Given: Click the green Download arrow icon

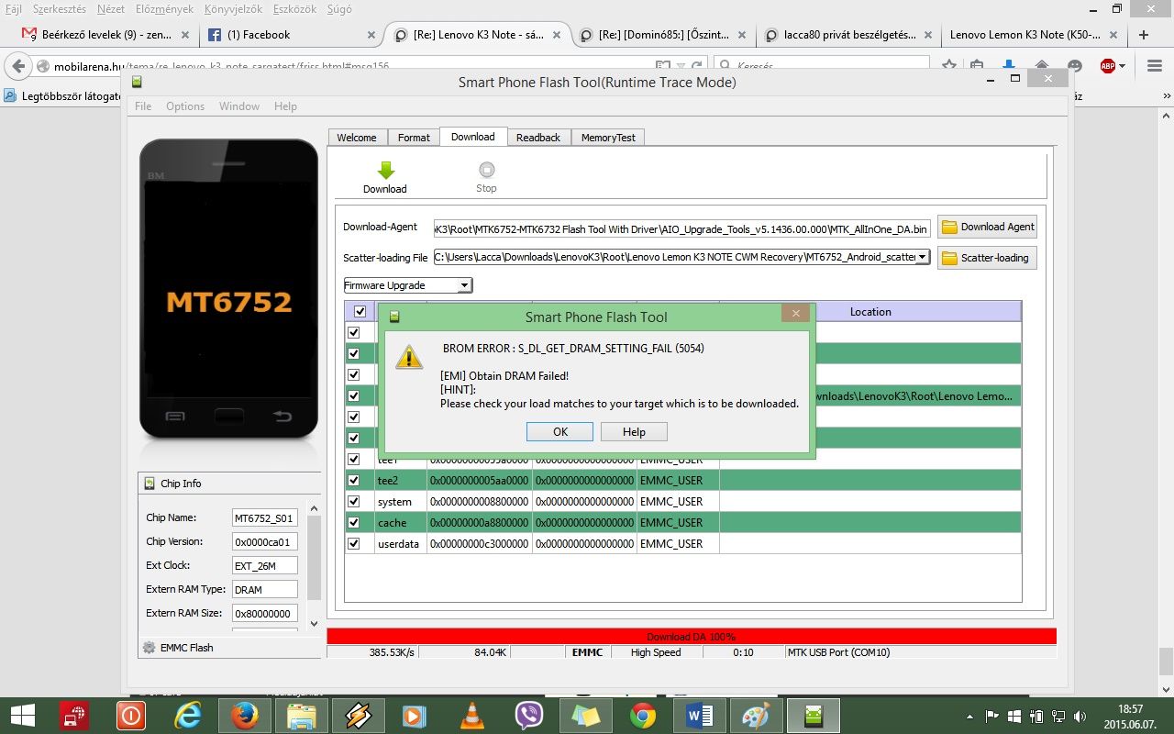Looking at the screenshot, I should (x=386, y=170).
